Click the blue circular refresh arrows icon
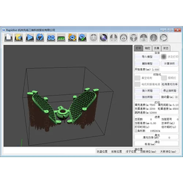This screenshot has height=183, width=183. click(x=40, y=37)
